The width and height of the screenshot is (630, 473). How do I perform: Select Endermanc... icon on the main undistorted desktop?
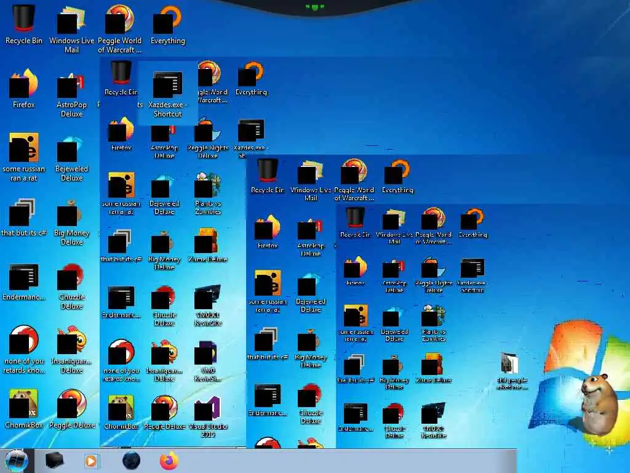pyautogui.click(x=24, y=281)
